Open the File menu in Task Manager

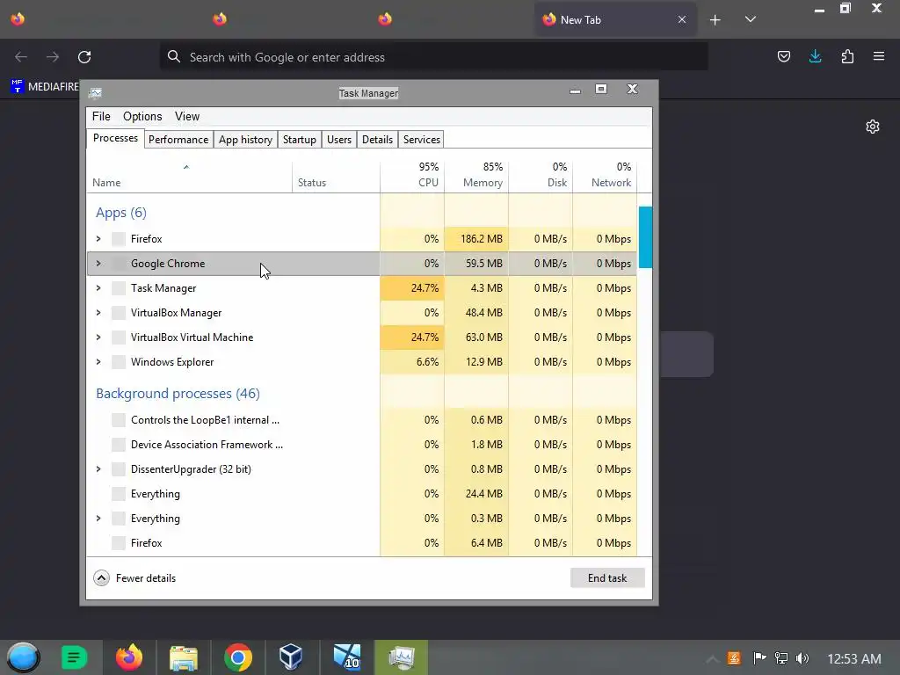[x=101, y=117]
